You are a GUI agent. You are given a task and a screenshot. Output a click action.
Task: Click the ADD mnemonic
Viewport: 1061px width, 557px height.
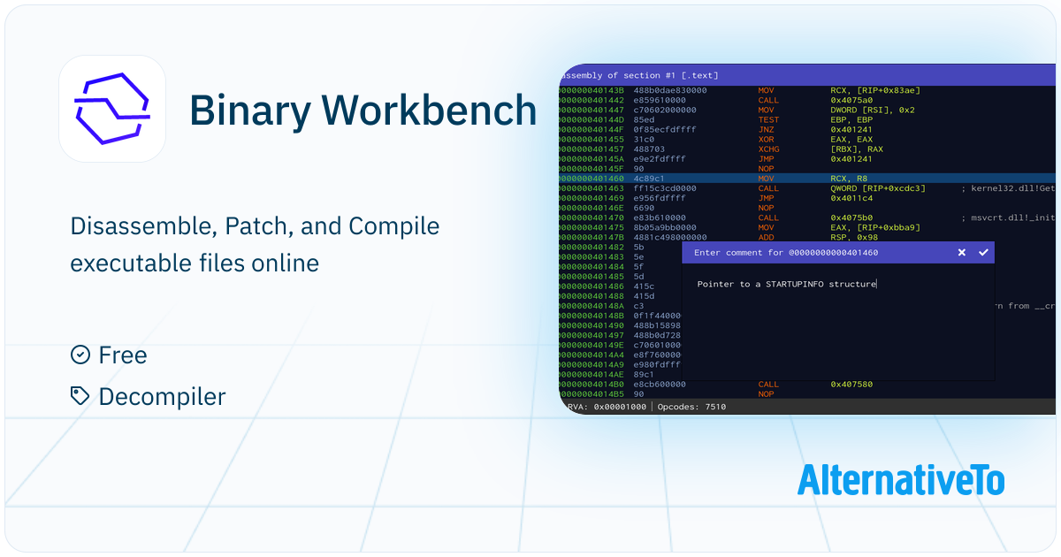[x=767, y=236]
